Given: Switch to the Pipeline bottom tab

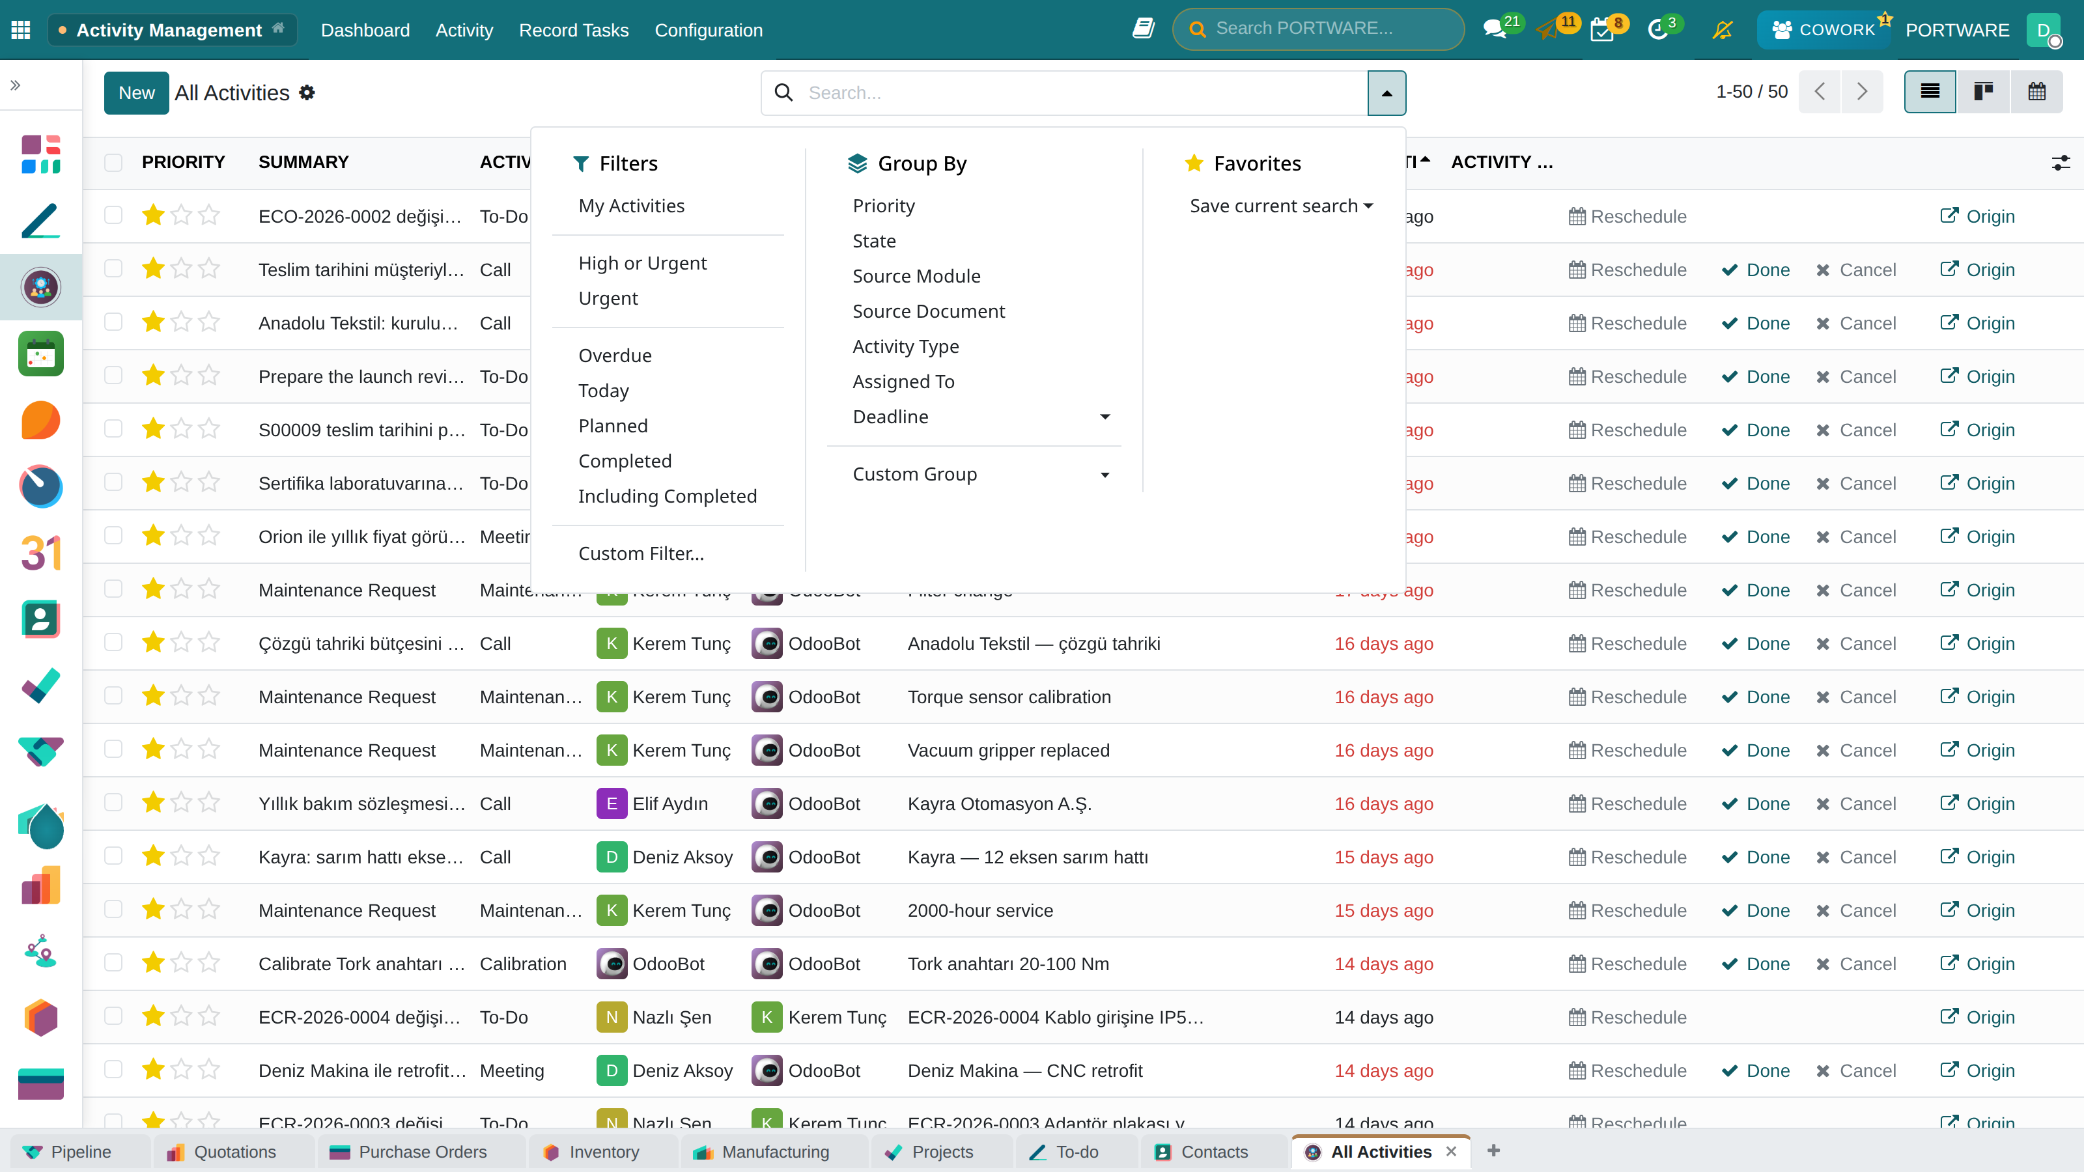Looking at the screenshot, I should (x=80, y=1152).
